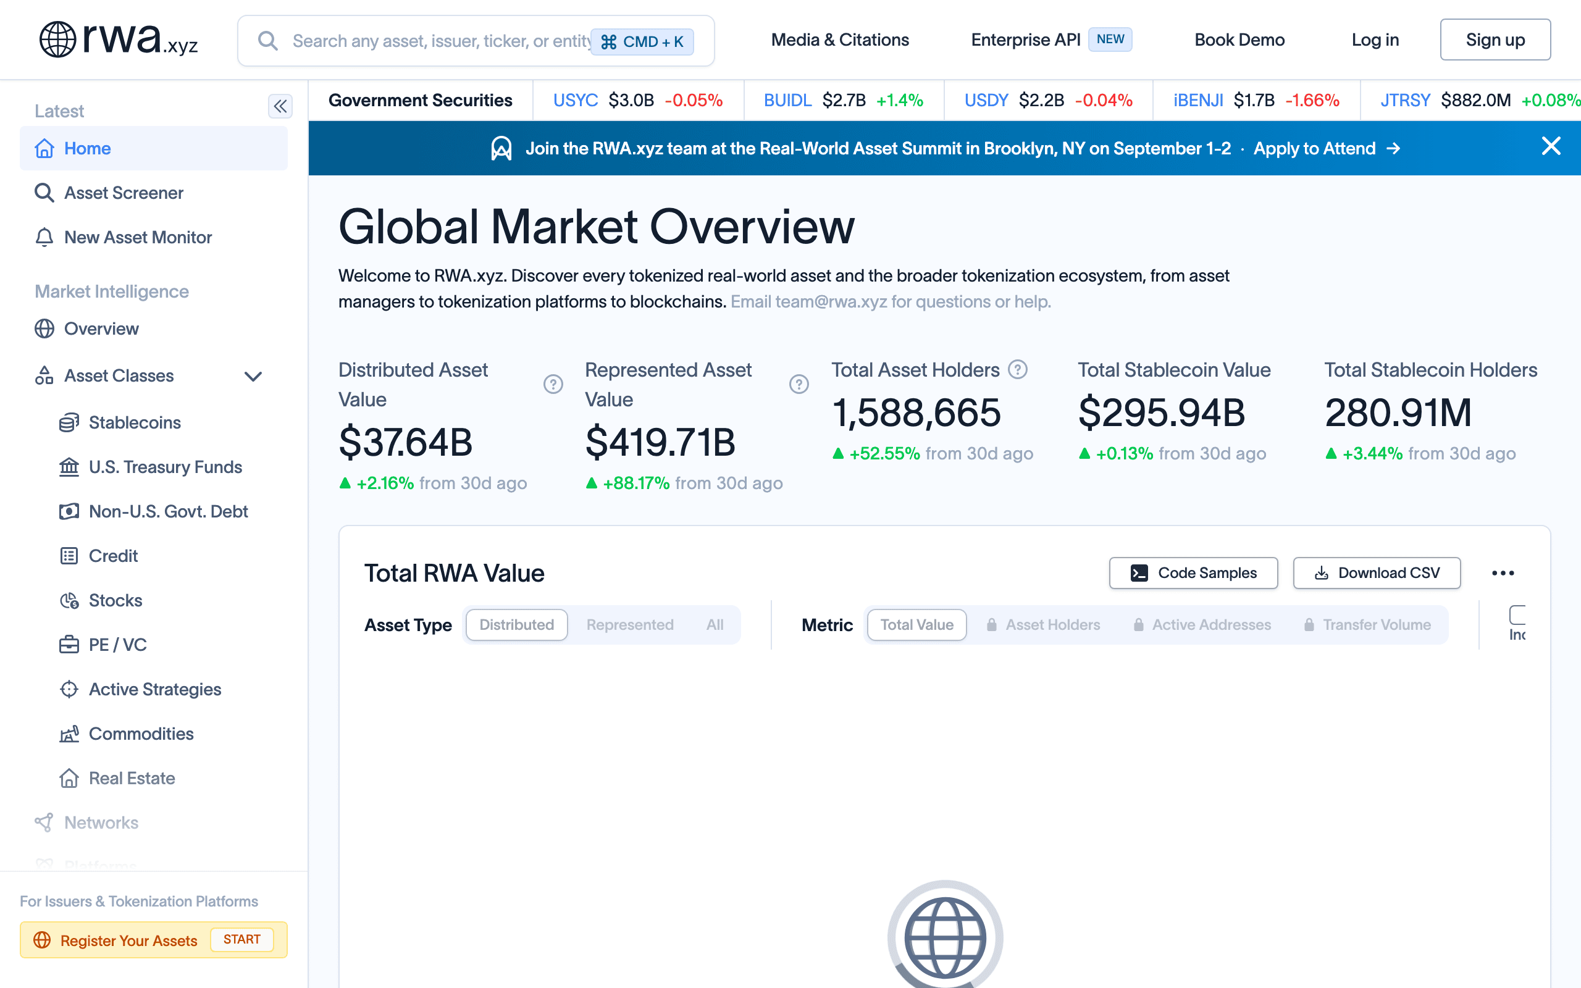Click Government Securities ticker label
Screen dimensions: 1581x988
[420, 100]
